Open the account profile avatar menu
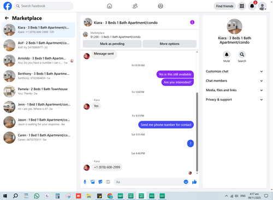Image resolution: width=273 pixels, height=200 pixels. pos(263,6)
